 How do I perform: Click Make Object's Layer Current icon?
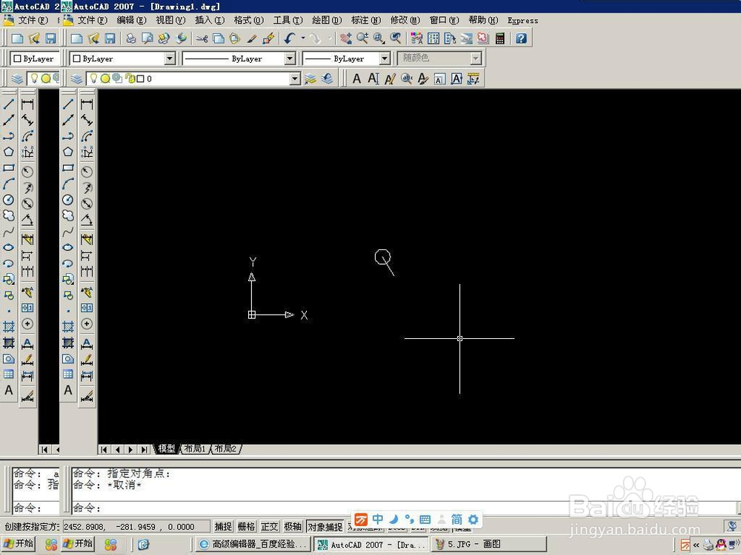click(x=310, y=78)
